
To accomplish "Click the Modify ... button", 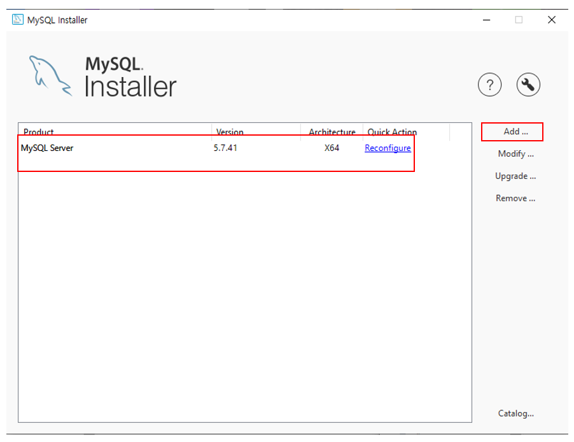I will [x=515, y=153].
